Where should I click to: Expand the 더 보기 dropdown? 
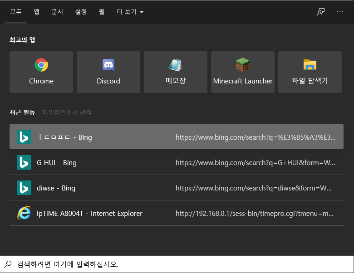coord(130,12)
